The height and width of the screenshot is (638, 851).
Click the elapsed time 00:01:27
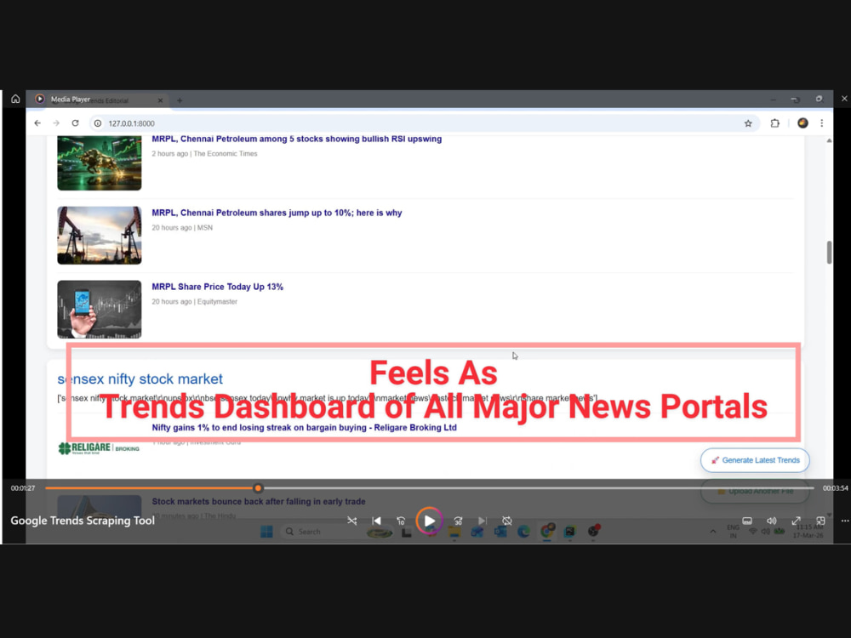coord(23,488)
